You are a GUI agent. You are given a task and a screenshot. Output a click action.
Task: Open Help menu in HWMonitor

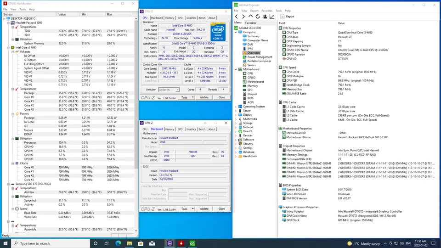(32, 9)
